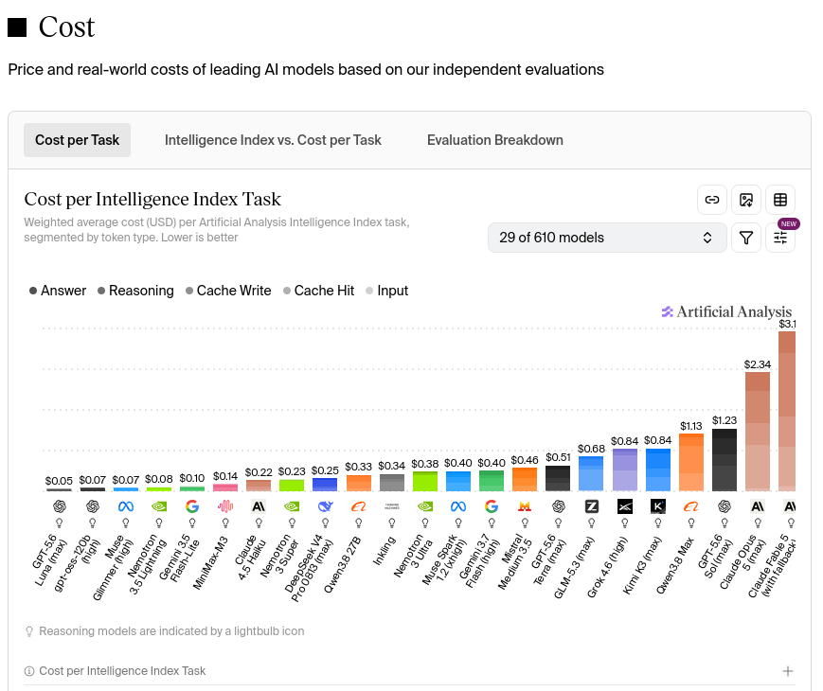823x691 pixels.
Task: Click 'Reasoning models are indicated by a lightbulb icon' note
Action: click(171, 631)
